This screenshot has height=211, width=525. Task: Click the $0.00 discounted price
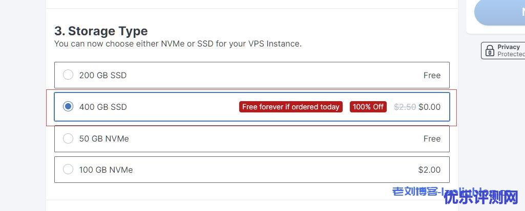tap(430, 107)
